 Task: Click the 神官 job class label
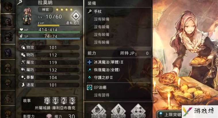45,10
